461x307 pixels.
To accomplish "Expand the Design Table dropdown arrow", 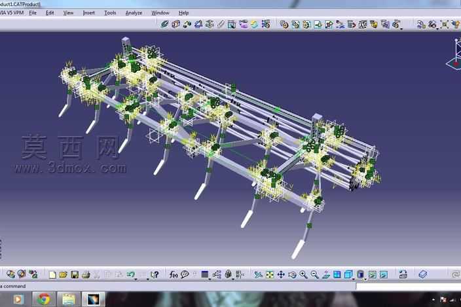I will [210, 279].
